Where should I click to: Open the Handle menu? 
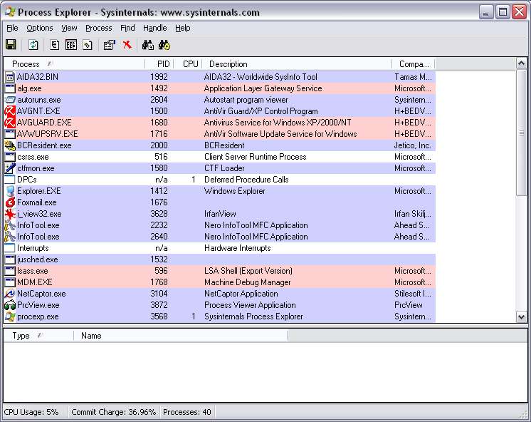point(154,28)
